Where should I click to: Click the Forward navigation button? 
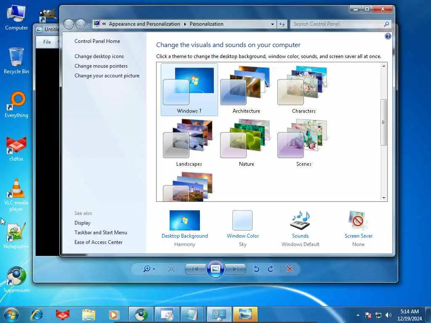[80, 24]
